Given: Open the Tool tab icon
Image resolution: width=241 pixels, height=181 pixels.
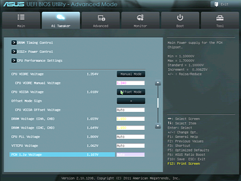Looking at the screenshot, I should (220, 18).
